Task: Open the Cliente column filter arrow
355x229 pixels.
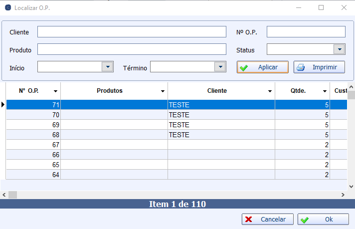Action: coord(270,91)
